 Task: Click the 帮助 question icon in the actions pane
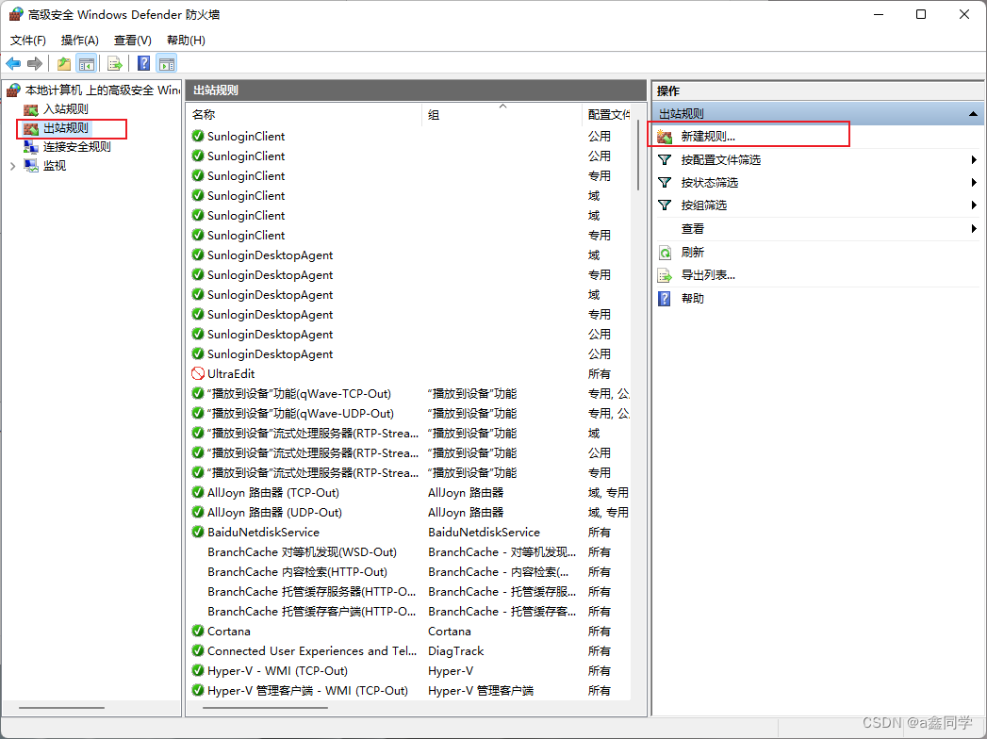pos(664,299)
